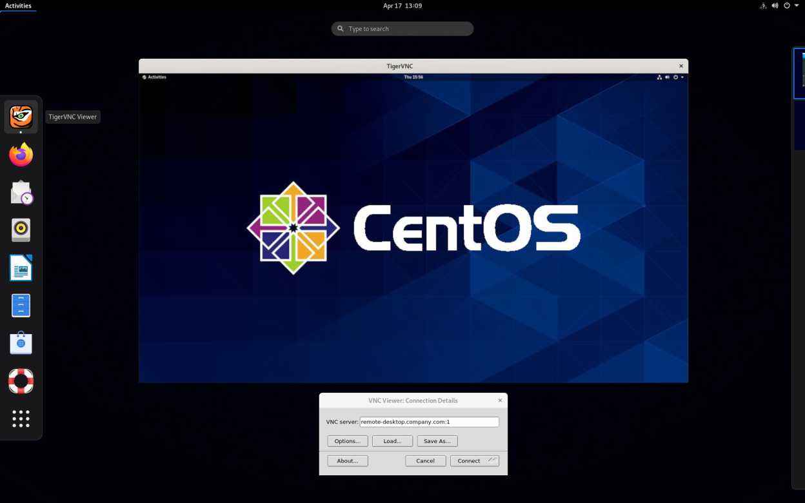This screenshot has width=805, height=503.
Task: Open the Files manager dock icon
Action: (x=21, y=305)
